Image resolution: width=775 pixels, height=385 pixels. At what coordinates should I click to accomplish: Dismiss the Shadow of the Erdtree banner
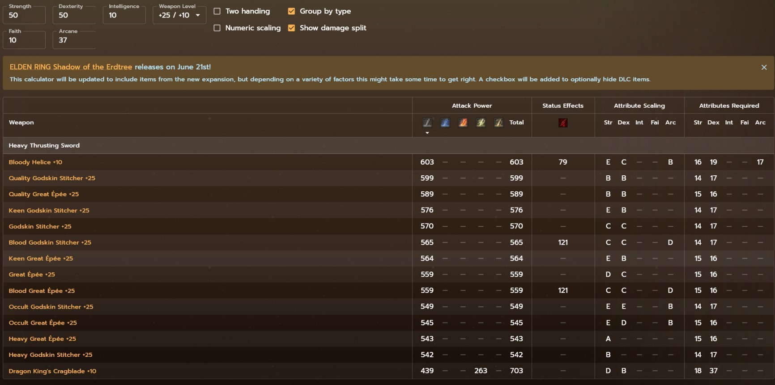coord(764,67)
